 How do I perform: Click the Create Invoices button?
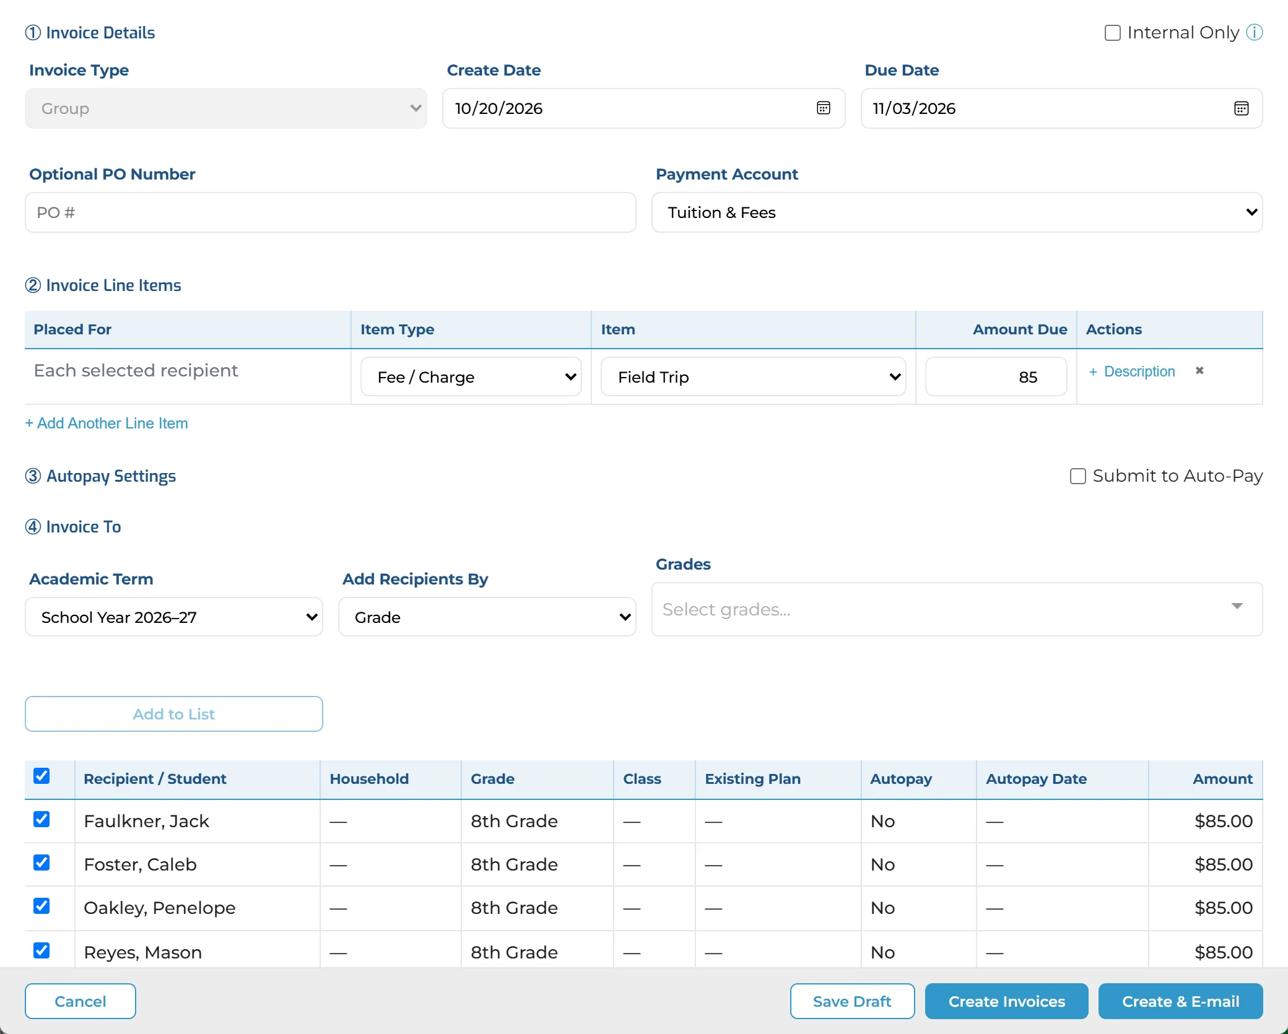tap(1007, 1001)
